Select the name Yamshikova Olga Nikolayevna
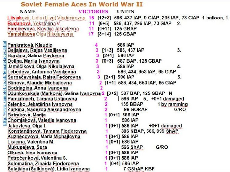Image resolution: width=230 pixels, height=172 pixels. [40, 34]
